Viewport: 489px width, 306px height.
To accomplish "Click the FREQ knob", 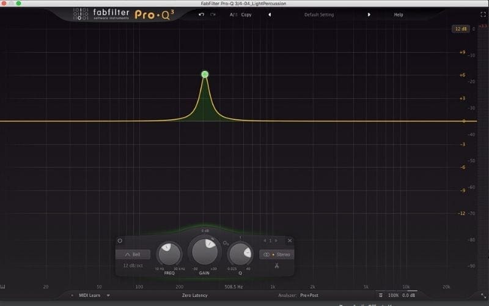I will point(169,254).
